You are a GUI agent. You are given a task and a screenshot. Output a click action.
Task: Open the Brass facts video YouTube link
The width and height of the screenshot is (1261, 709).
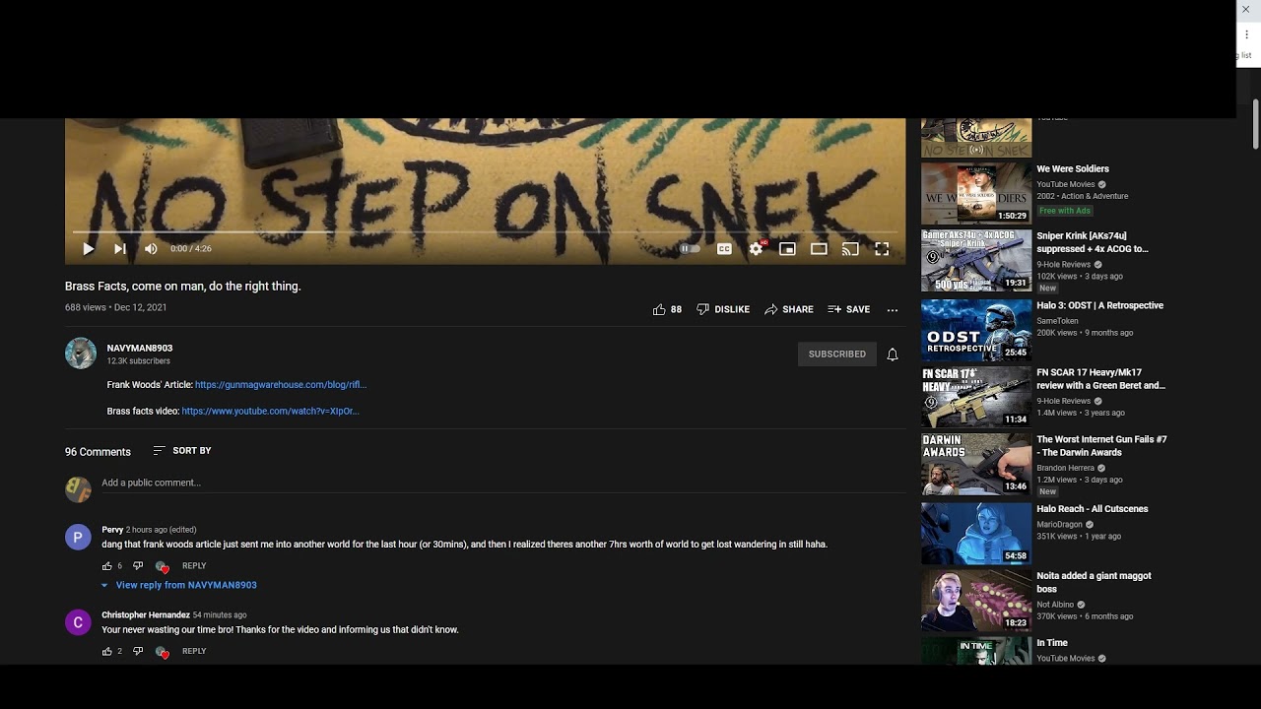[271, 411]
